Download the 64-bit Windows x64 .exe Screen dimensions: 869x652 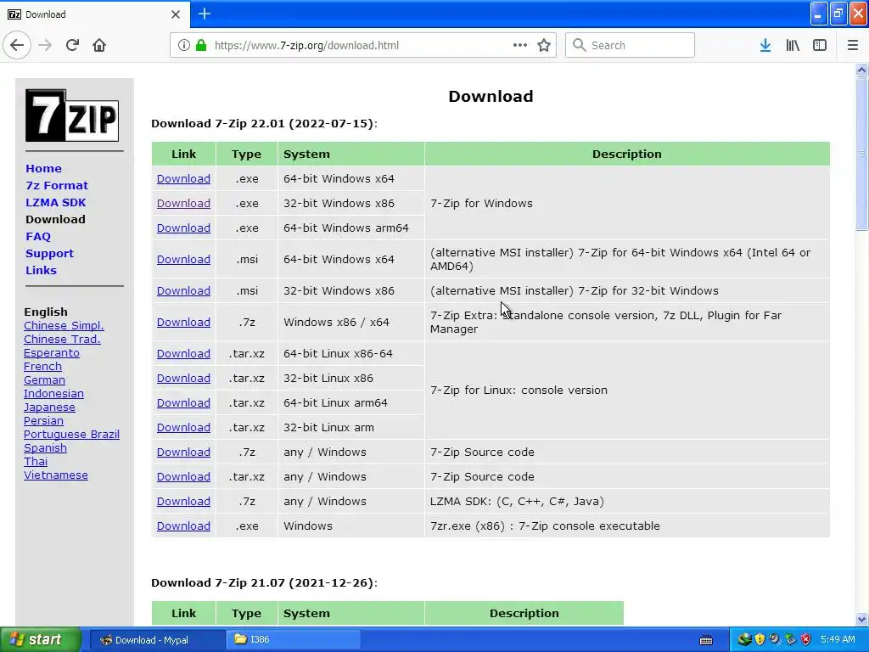point(183,178)
